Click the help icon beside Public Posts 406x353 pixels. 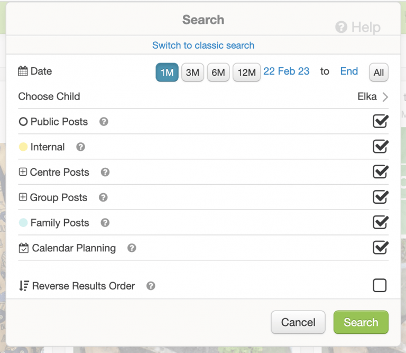[x=104, y=122]
